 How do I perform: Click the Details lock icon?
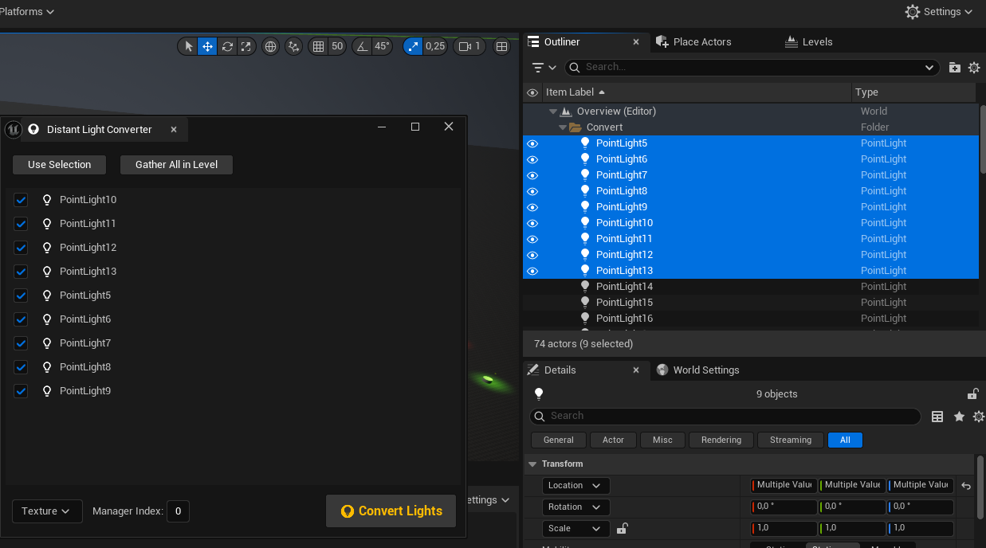972,393
